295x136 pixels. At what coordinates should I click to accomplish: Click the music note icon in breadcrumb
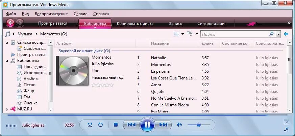(x=7, y=34)
